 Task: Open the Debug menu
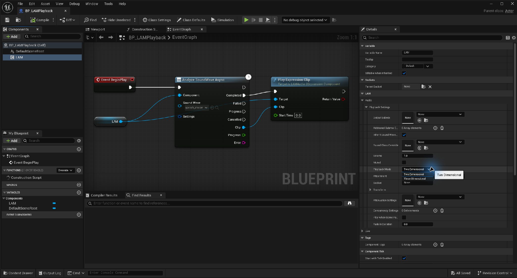coord(74,4)
